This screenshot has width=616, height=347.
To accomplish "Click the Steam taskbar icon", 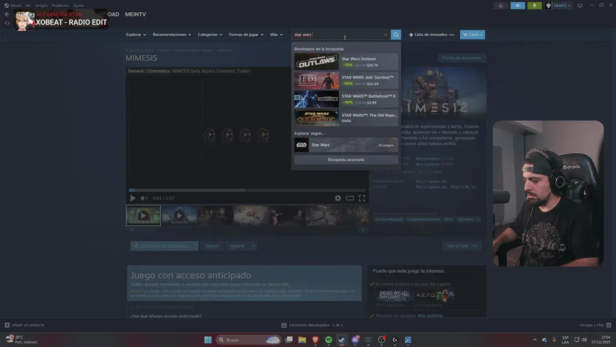I will (x=342, y=340).
